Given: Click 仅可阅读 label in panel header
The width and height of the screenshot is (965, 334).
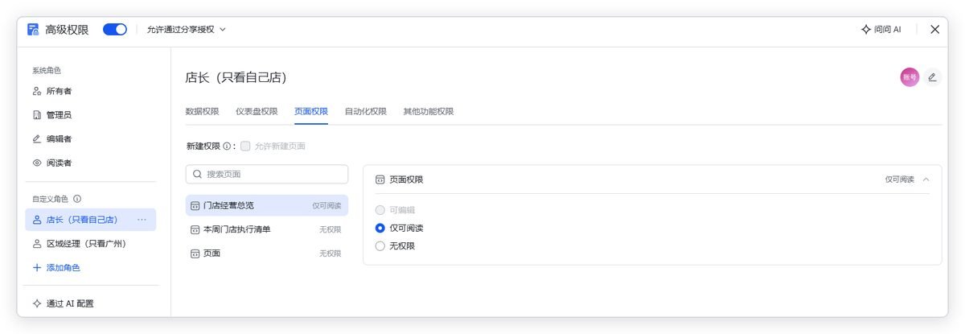Looking at the screenshot, I should (x=900, y=179).
